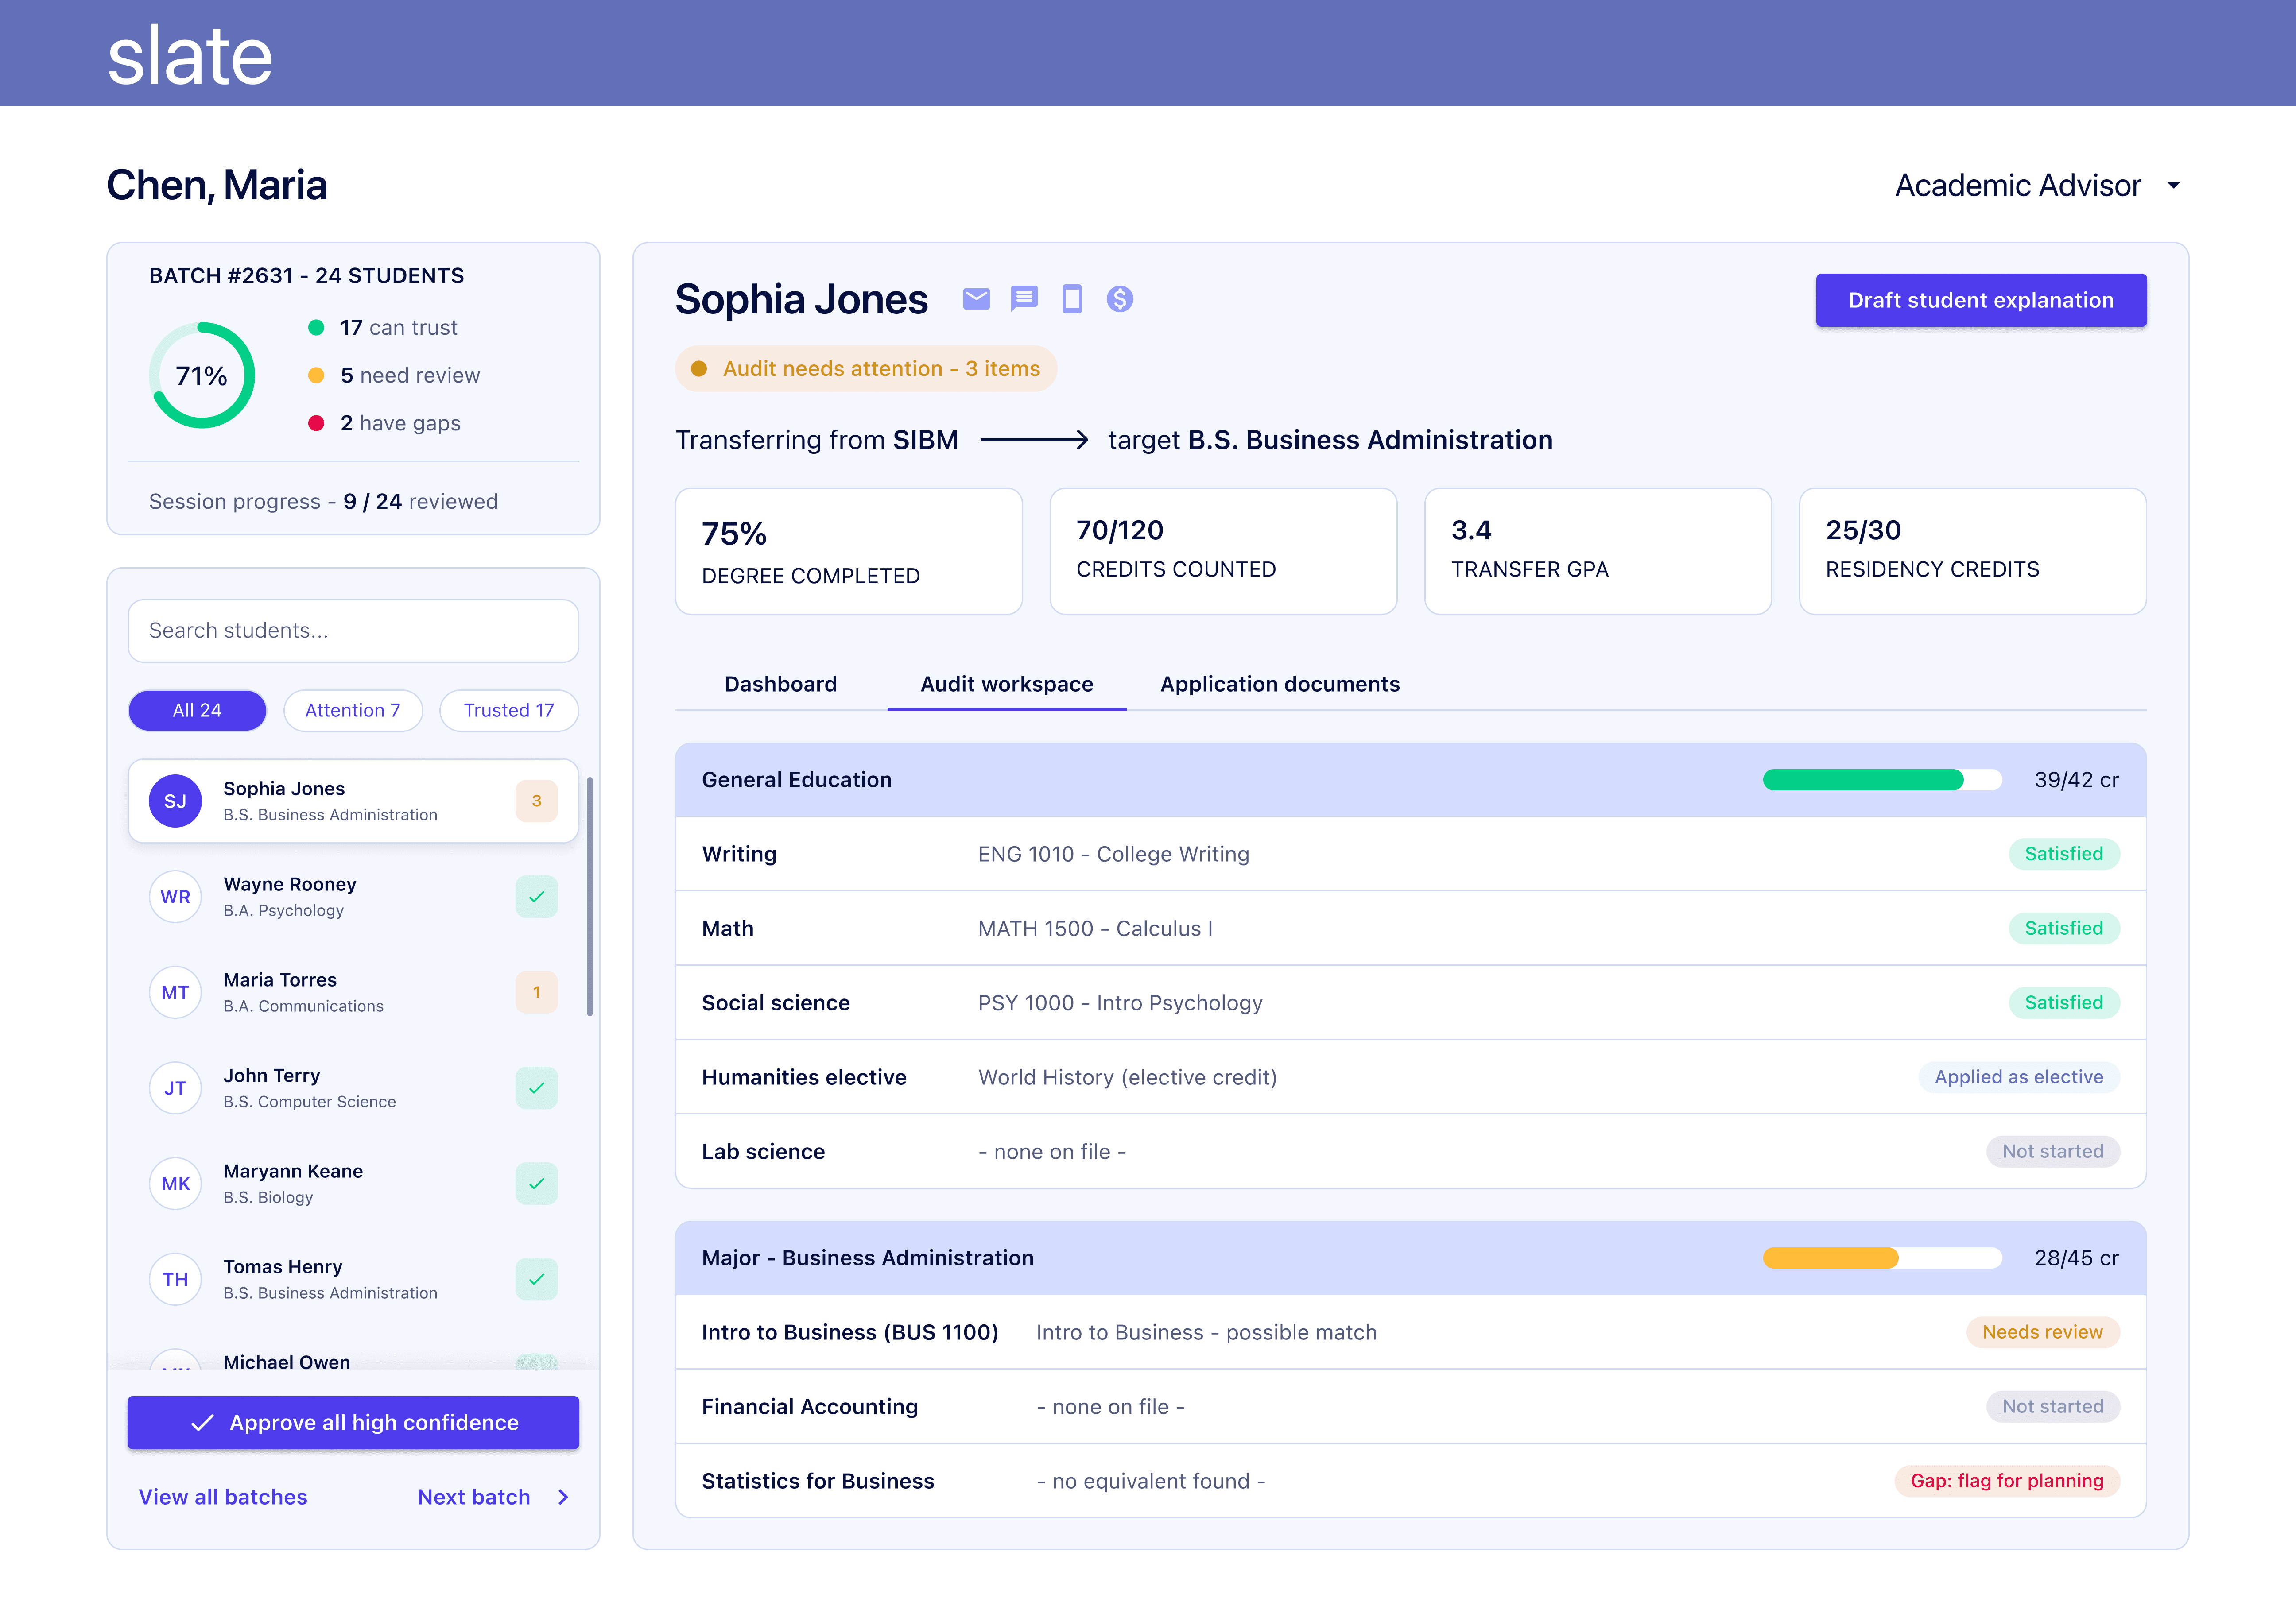Click the 71% progress ring in batch summary
The height and width of the screenshot is (1602, 2296).
(x=202, y=375)
